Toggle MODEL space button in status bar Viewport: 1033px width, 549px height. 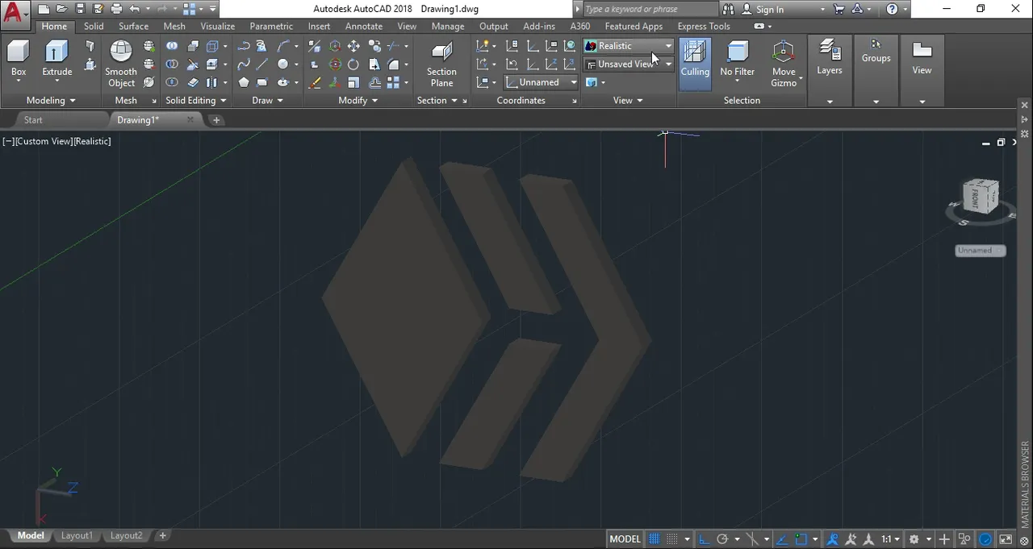[x=625, y=539]
